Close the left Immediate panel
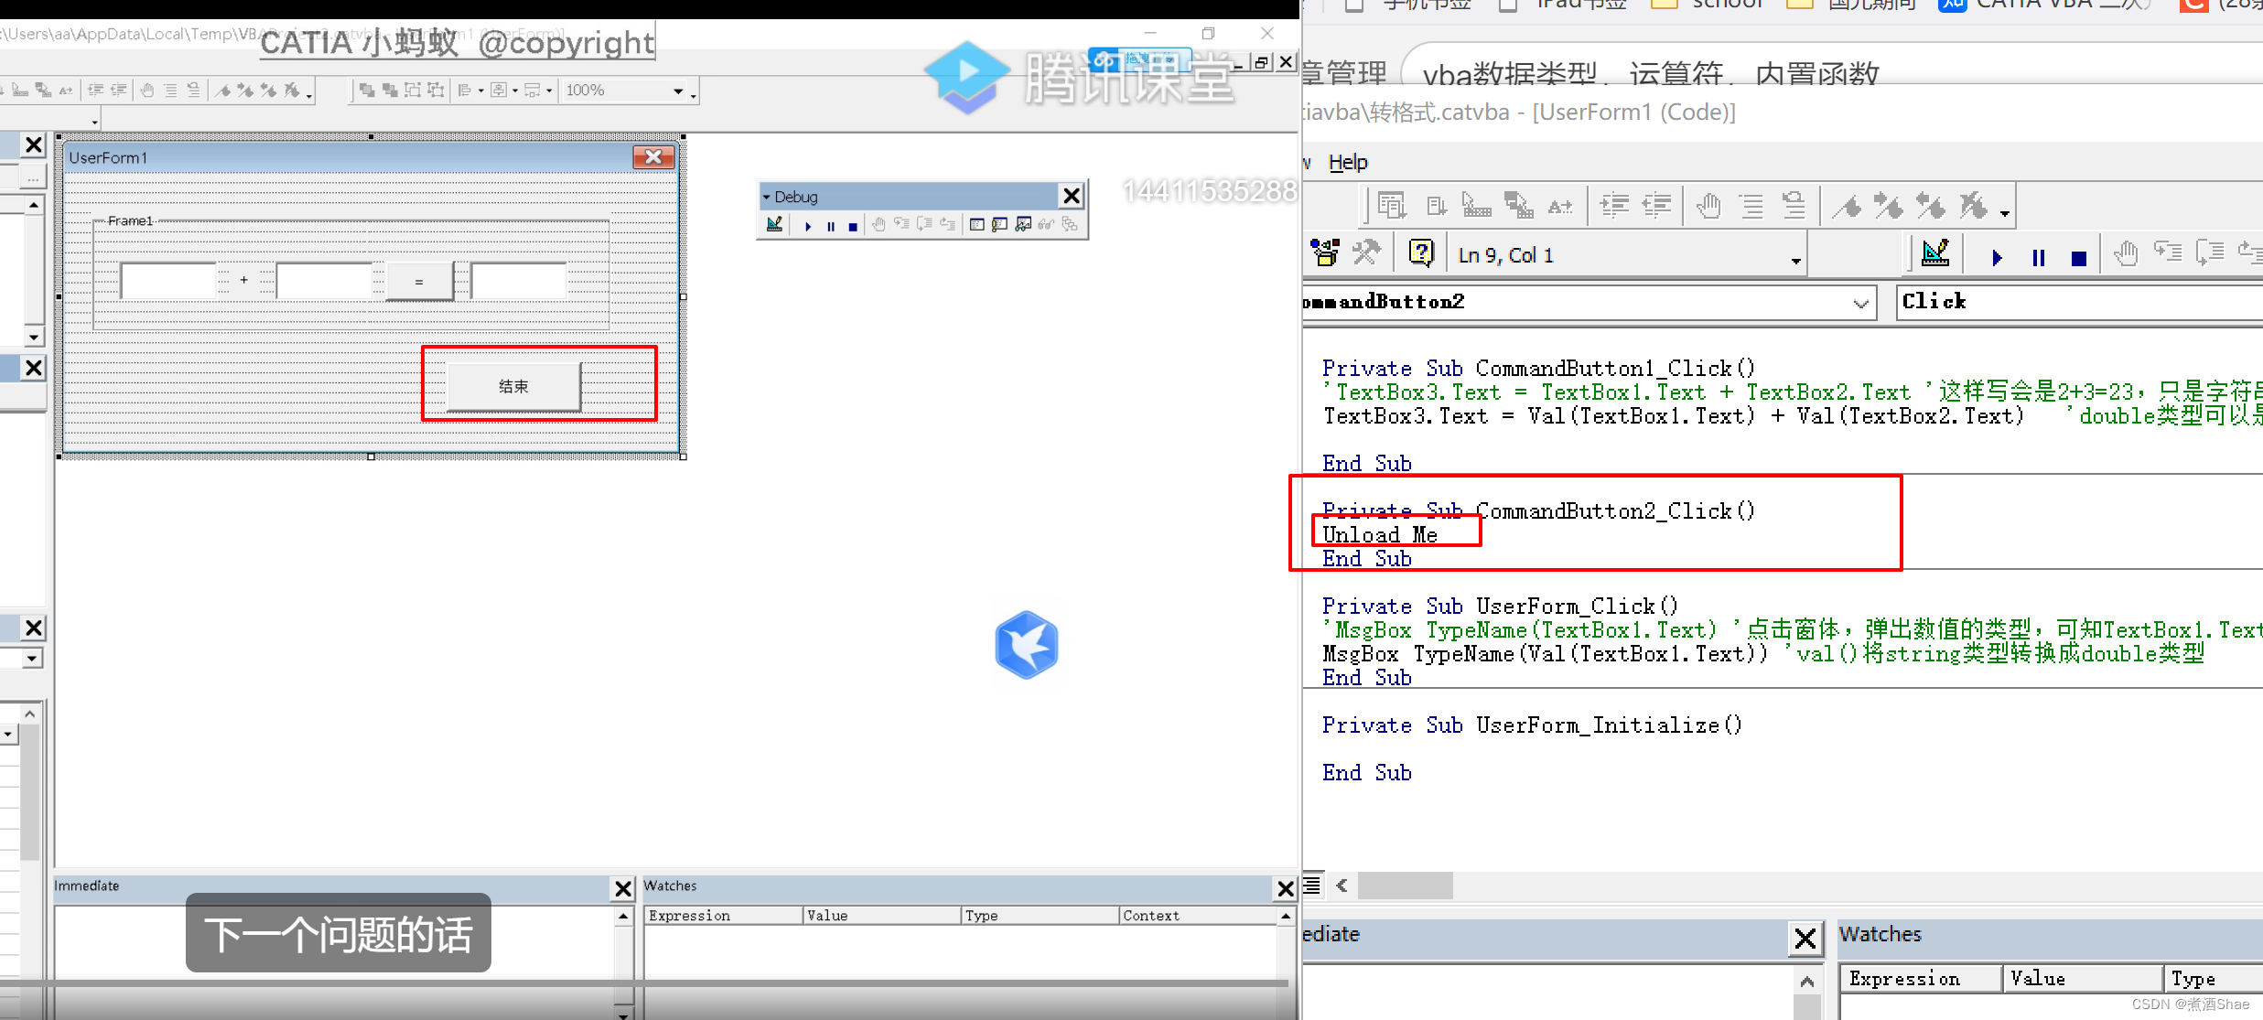 tap(623, 888)
